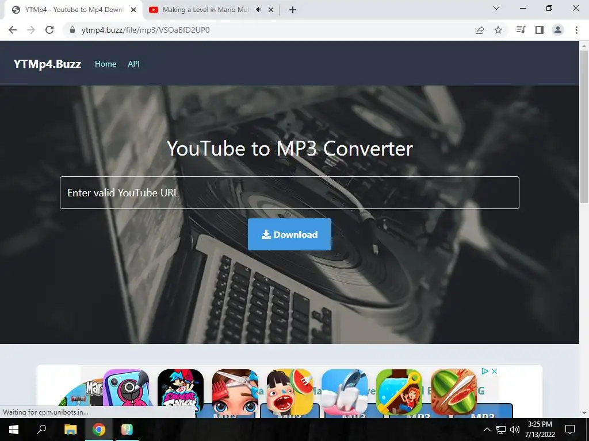Close the ad with the X icon
Viewport: 589px width, 441px height.
[494, 371]
